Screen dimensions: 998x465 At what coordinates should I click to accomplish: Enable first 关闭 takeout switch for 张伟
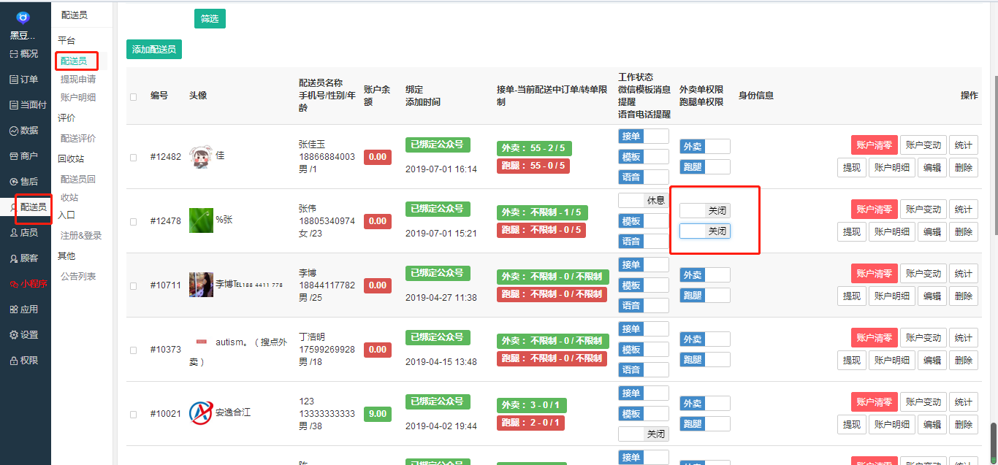tap(705, 210)
